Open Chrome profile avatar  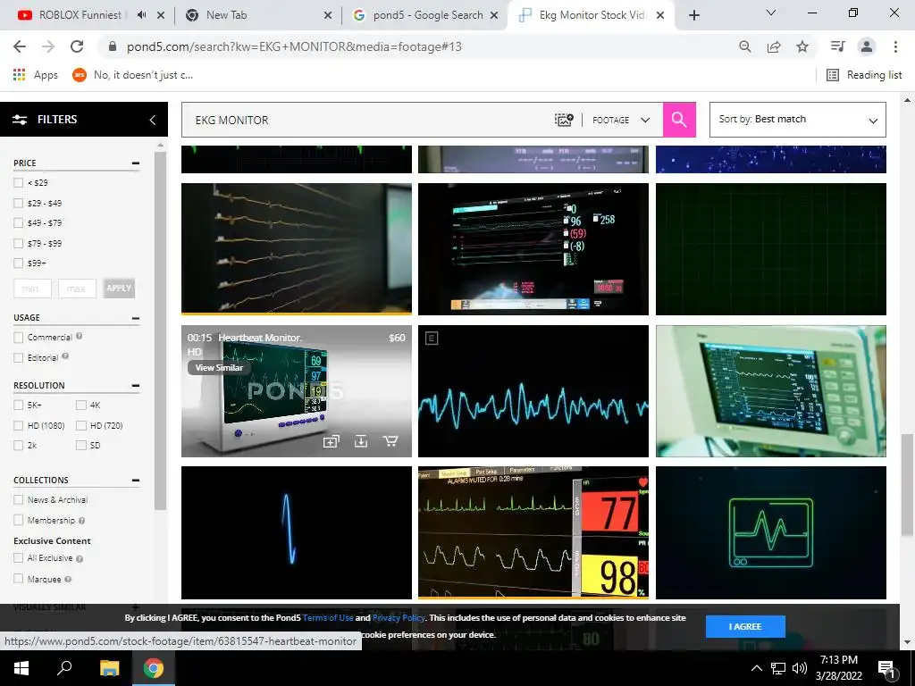click(867, 46)
